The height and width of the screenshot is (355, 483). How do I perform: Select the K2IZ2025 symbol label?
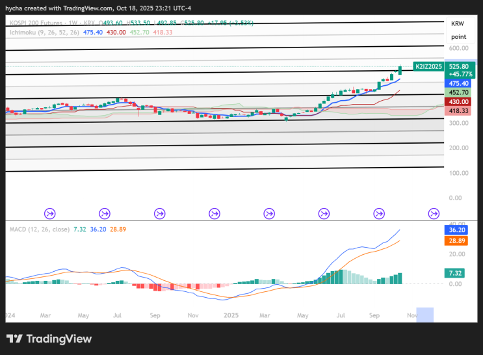(x=428, y=66)
